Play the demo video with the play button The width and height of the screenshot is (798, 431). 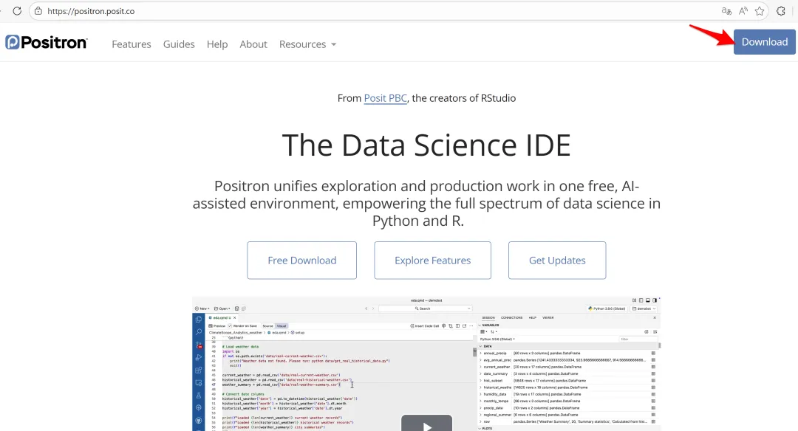426,423
